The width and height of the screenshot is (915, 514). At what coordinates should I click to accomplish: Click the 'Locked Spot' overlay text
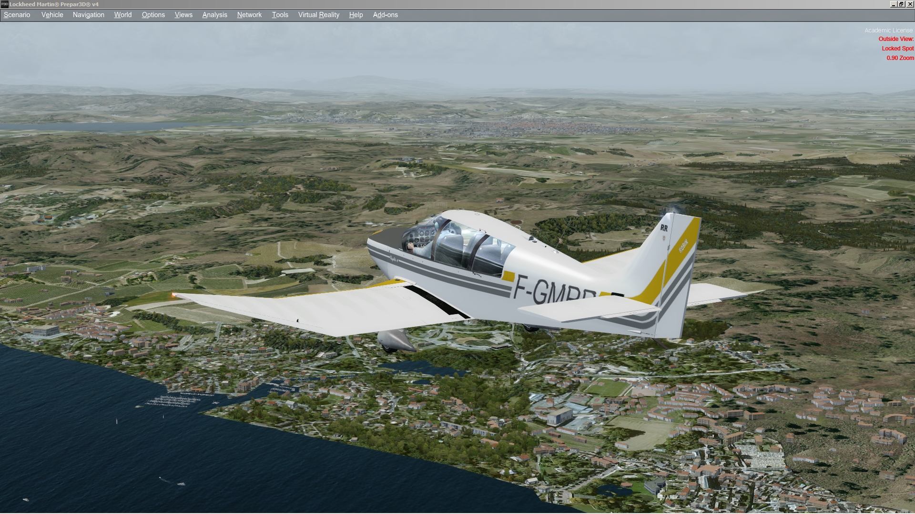pyautogui.click(x=897, y=49)
